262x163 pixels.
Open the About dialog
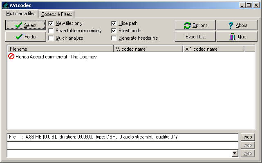click(237, 25)
